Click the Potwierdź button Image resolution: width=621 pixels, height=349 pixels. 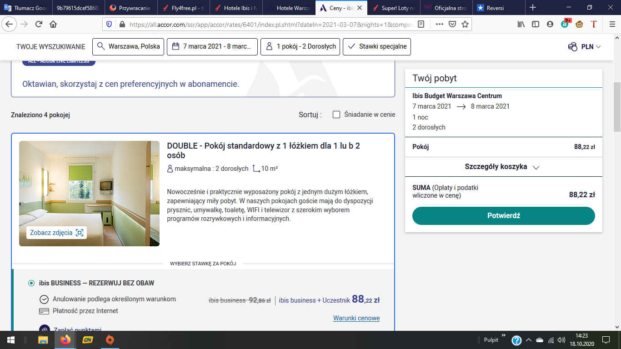(504, 216)
